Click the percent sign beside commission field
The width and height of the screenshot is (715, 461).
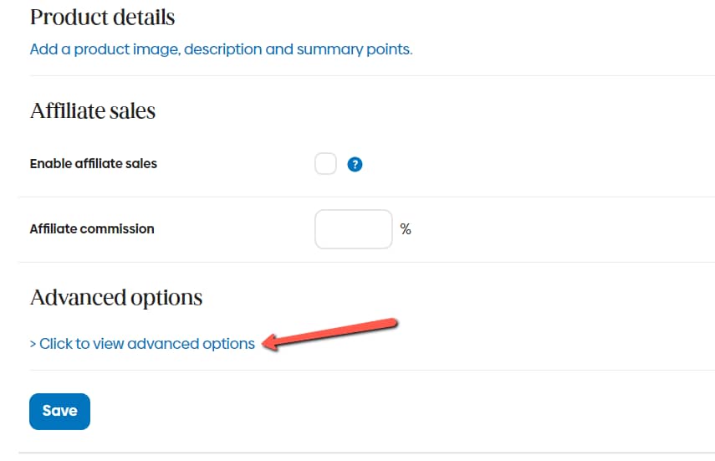pyautogui.click(x=406, y=229)
